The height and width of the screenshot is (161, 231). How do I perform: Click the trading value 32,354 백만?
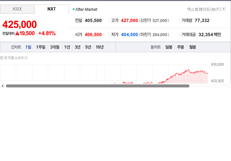point(210,34)
